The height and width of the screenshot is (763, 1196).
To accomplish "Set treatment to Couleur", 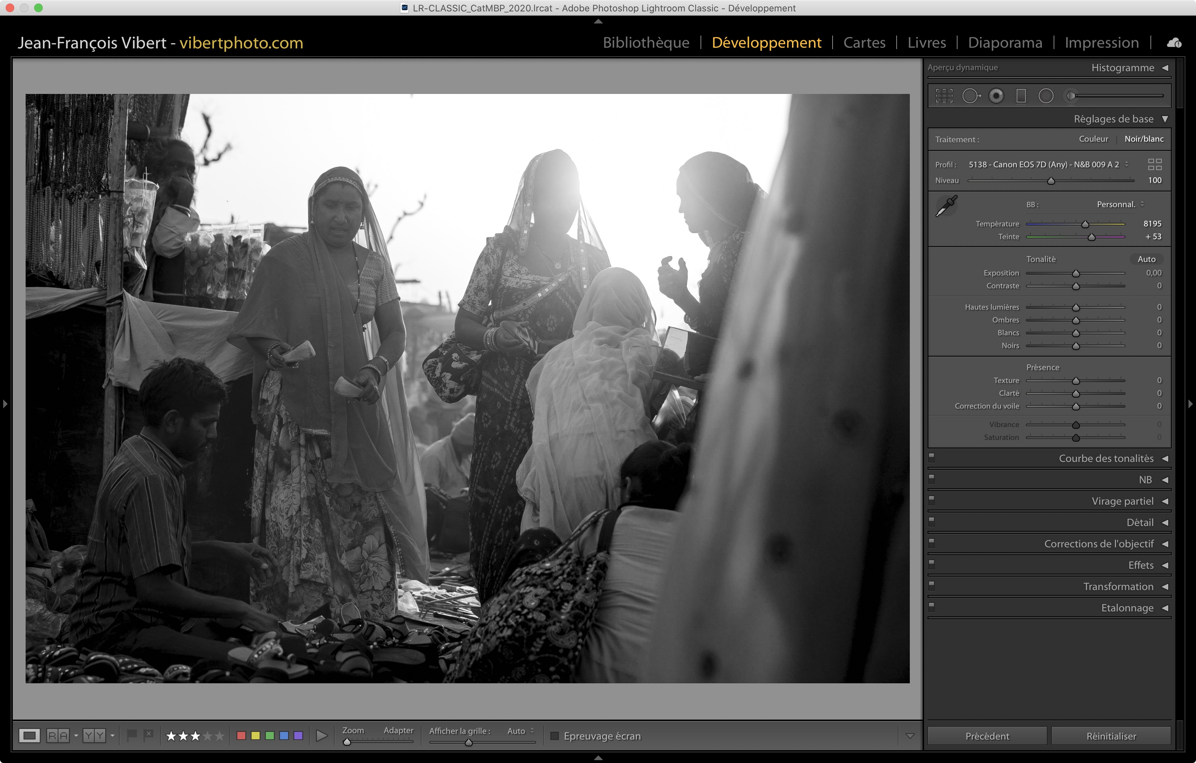I will click(1093, 139).
